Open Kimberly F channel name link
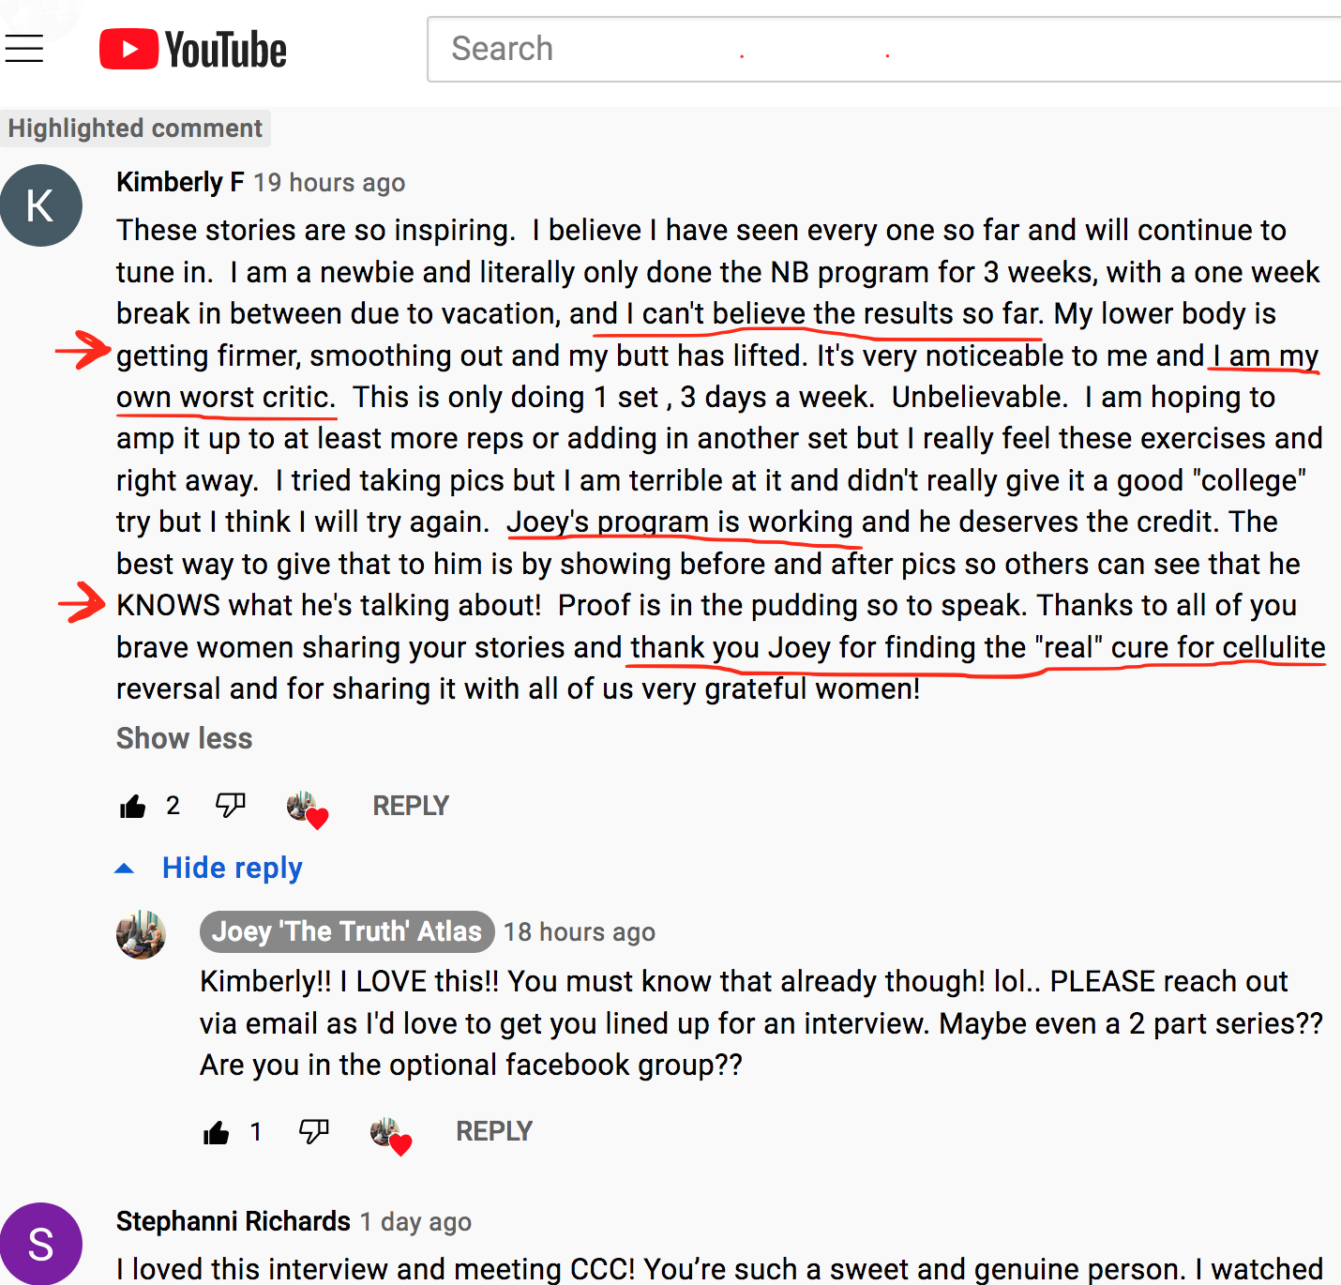 180,182
